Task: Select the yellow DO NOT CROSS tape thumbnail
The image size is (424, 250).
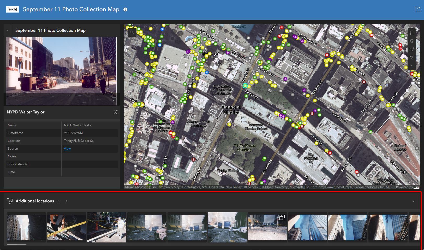Action: click(67, 227)
